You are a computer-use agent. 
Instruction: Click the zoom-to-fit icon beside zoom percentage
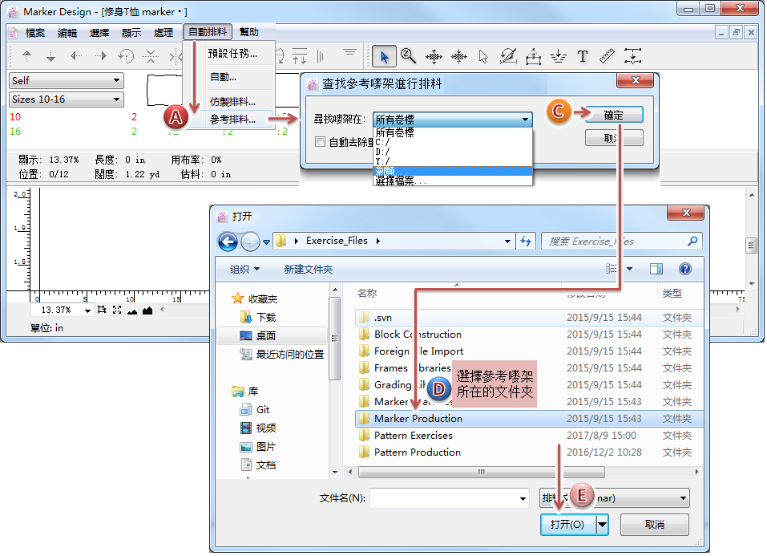117,310
